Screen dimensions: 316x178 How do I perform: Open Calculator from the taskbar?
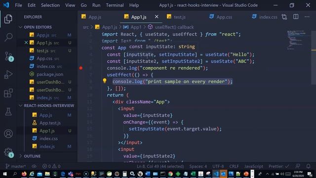point(124,174)
